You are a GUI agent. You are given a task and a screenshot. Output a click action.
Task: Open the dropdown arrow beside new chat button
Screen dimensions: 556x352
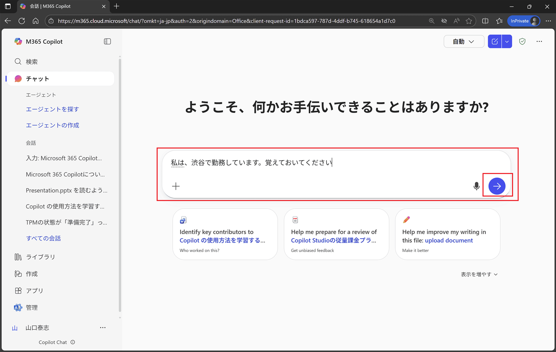click(x=507, y=41)
